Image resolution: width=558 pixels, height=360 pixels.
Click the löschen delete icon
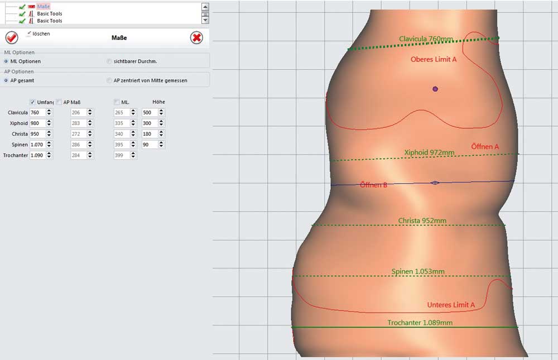[29, 34]
